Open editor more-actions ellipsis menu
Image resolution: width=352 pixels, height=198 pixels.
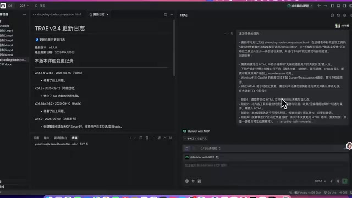[x=171, y=14]
